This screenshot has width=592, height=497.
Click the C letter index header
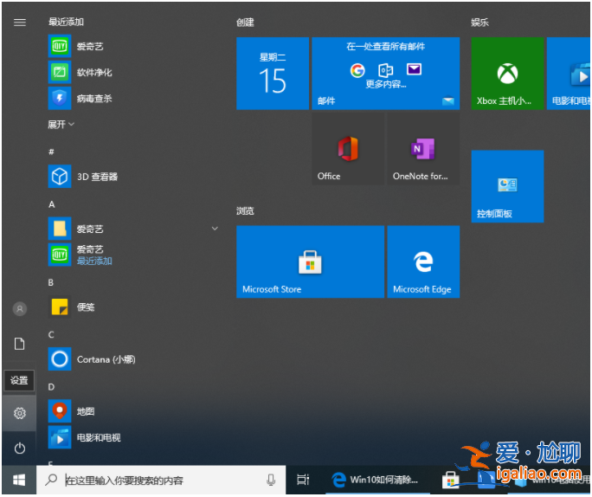[51, 334]
